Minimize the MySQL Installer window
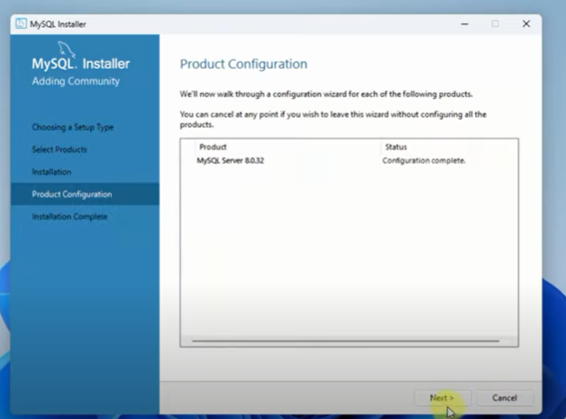566x419 pixels. 464,24
